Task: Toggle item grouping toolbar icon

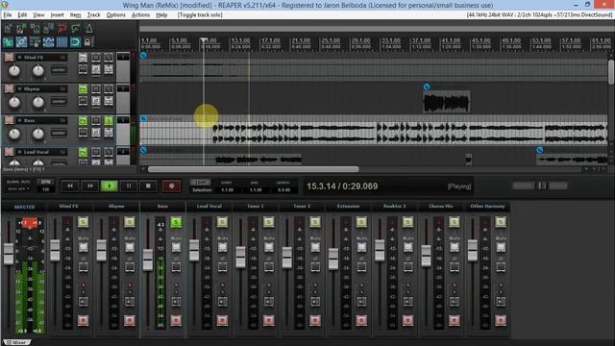Action: coord(21,41)
